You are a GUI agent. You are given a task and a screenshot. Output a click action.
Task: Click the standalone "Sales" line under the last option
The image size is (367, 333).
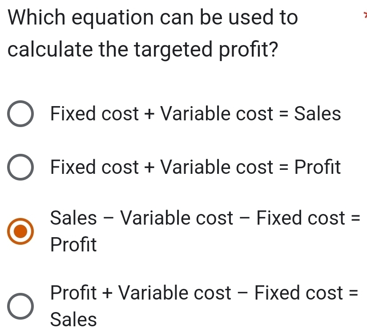pos(73,319)
